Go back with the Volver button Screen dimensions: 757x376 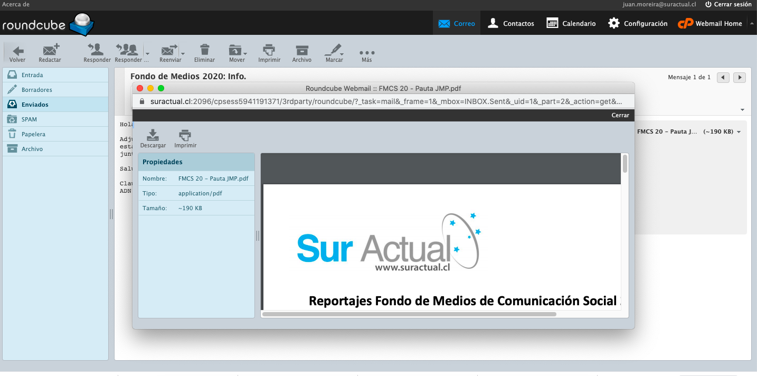[x=17, y=53]
